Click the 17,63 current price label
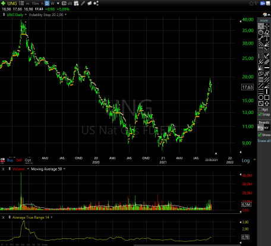This screenshot has width=271, height=246. 247,87
